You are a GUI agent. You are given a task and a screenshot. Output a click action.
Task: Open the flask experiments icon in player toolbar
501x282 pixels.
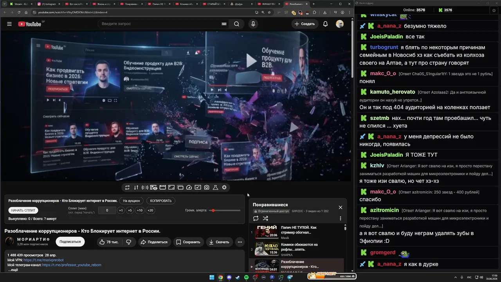[x=215, y=188]
